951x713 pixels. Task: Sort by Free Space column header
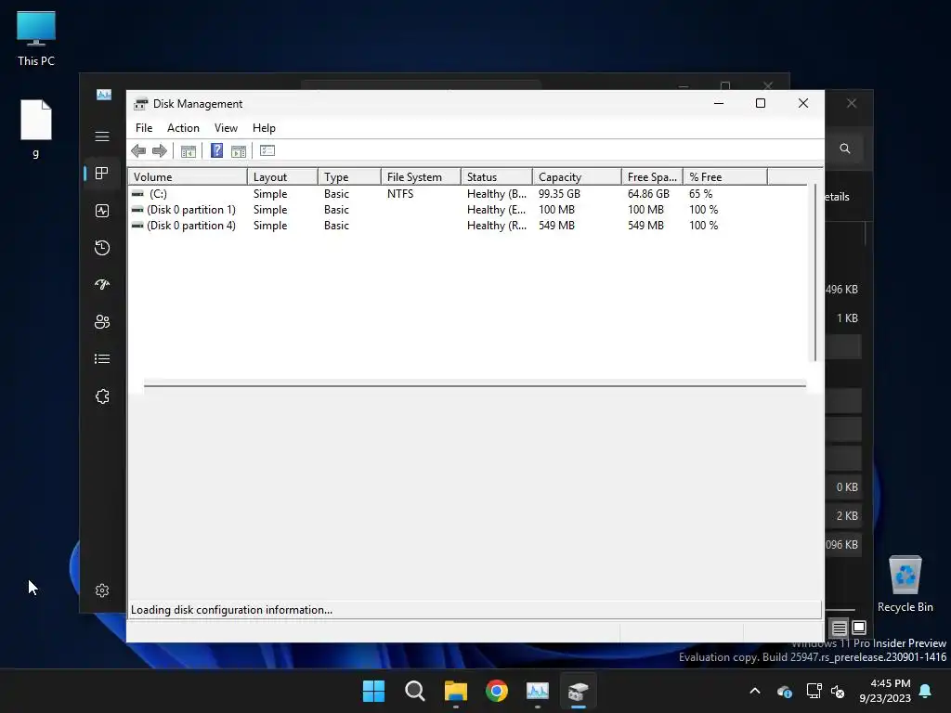tap(653, 177)
